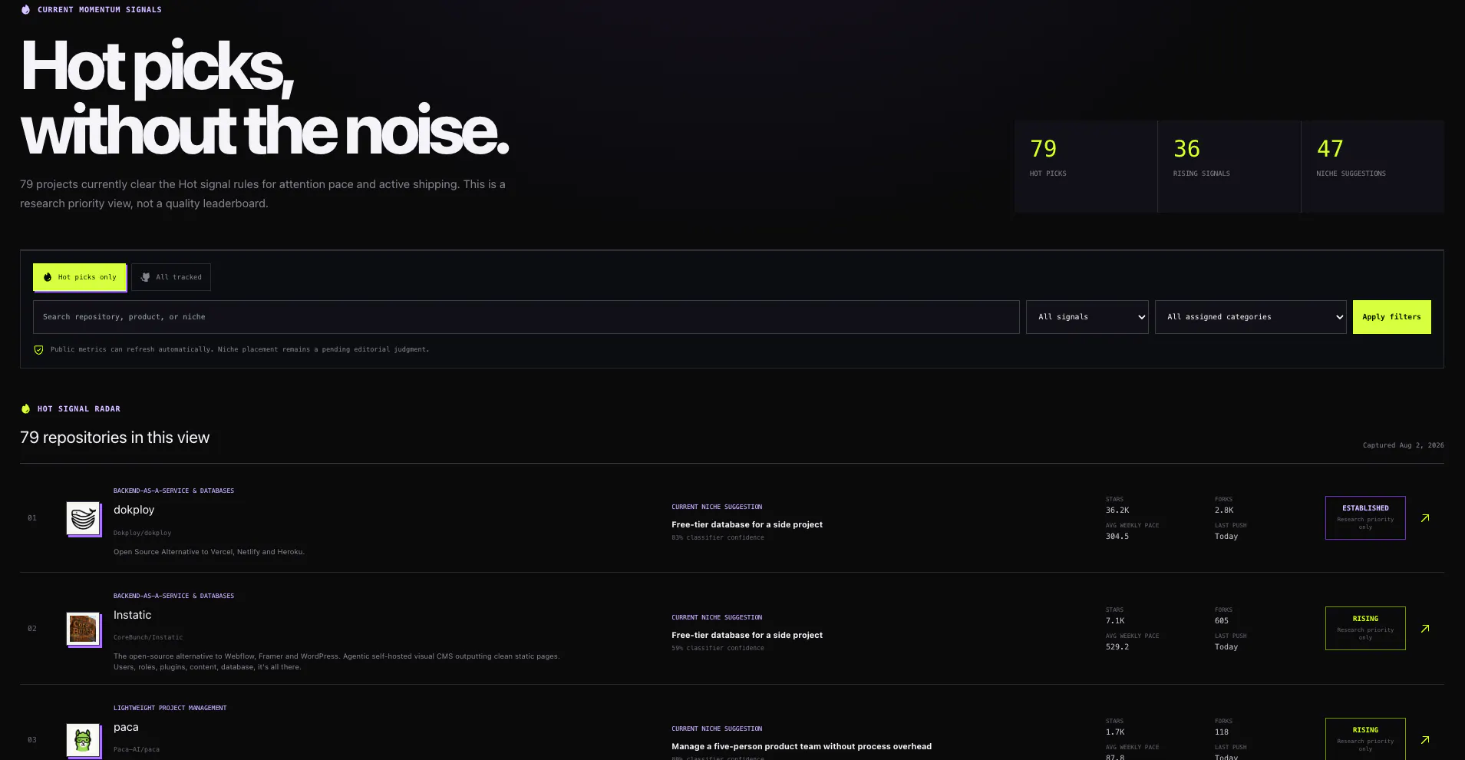Click the icon in the All tracked toggle
Screen dimensions: 1465x760
coord(145,277)
